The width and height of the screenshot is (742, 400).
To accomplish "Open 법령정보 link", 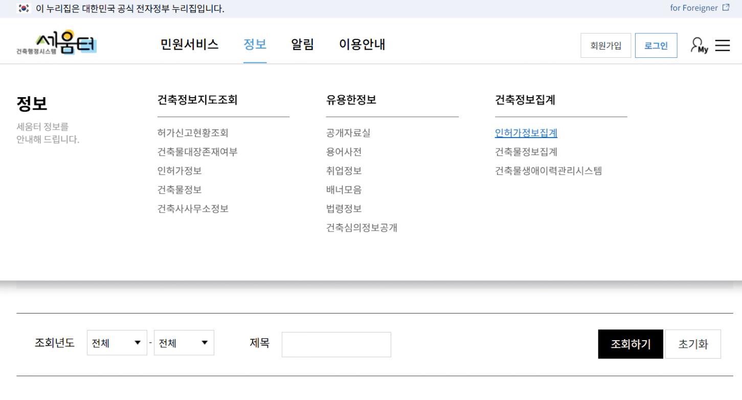I will click(x=344, y=209).
